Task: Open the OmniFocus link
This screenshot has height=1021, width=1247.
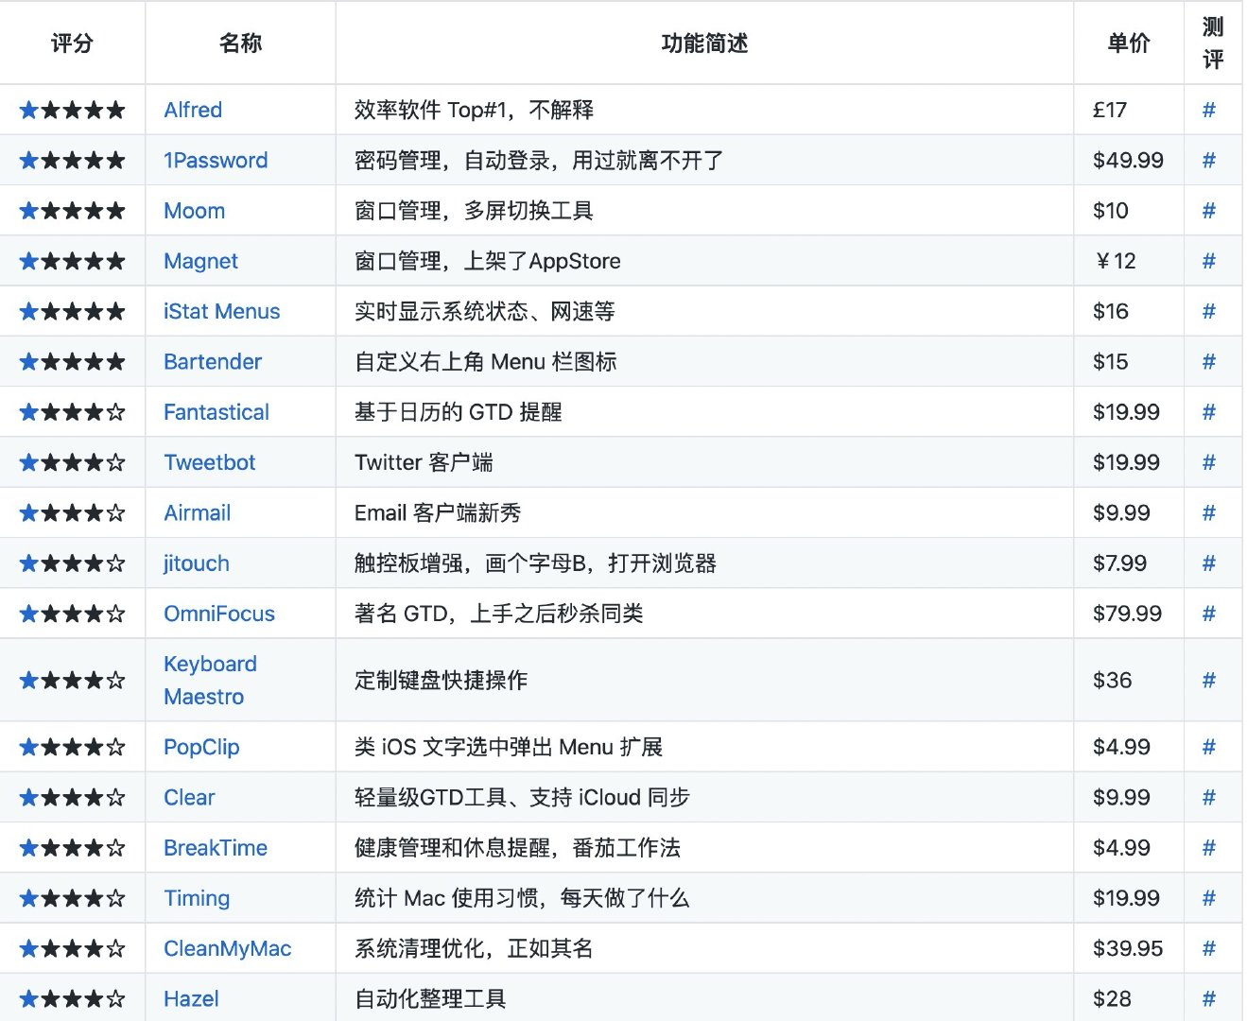Action: pyautogui.click(x=219, y=614)
